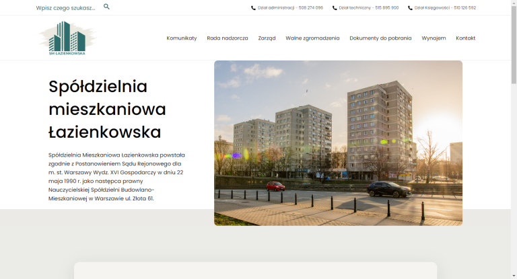
Task: Open Dokumenty do pobrania page
Action: point(380,38)
